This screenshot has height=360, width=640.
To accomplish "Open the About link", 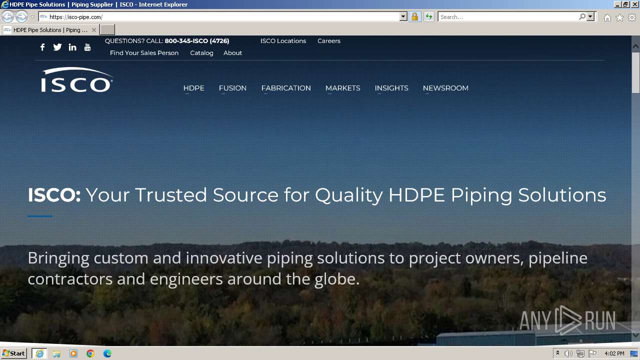I will point(232,53).
